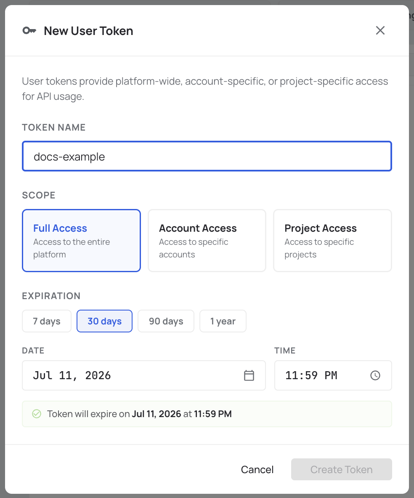Click the New User Token title text
414x498 pixels.
coord(88,31)
